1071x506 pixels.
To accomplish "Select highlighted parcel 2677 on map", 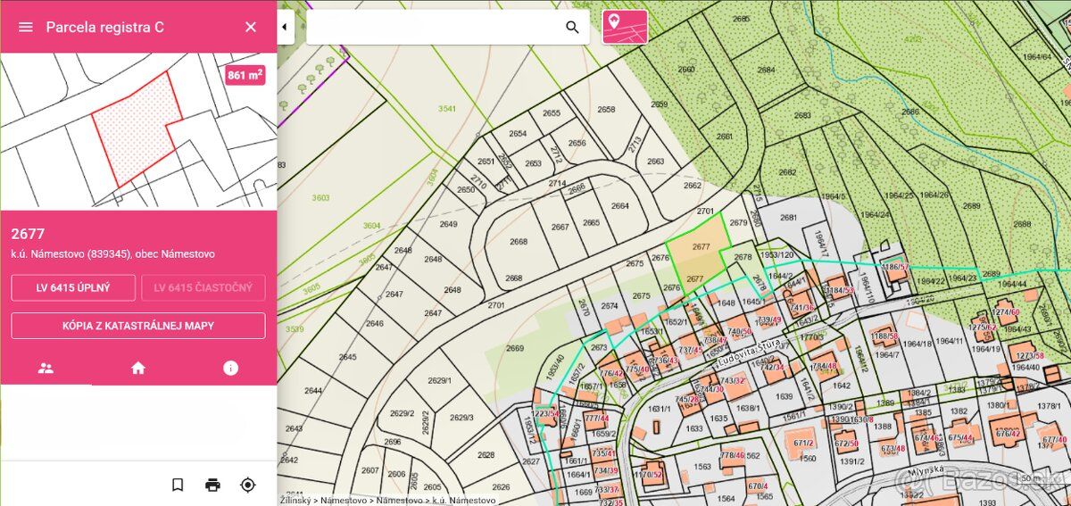I will click(697, 255).
